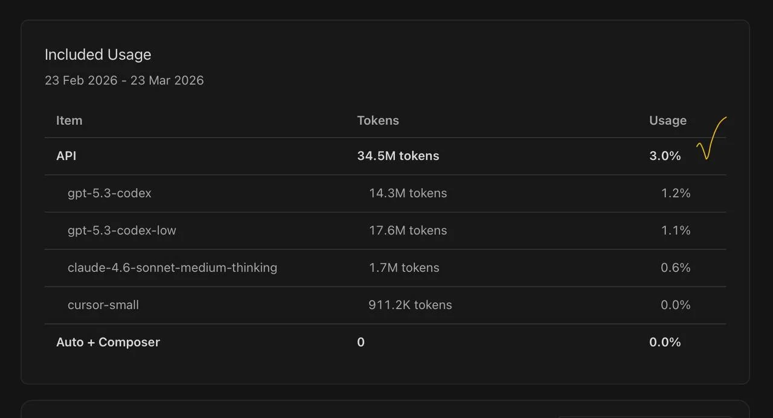Expand the Auto + Composer row
The height and width of the screenshot is (418, 773).
(x=108, y=342)
